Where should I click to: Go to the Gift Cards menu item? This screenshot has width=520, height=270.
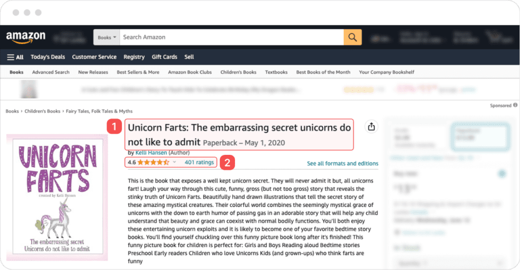tap(164, 57)
